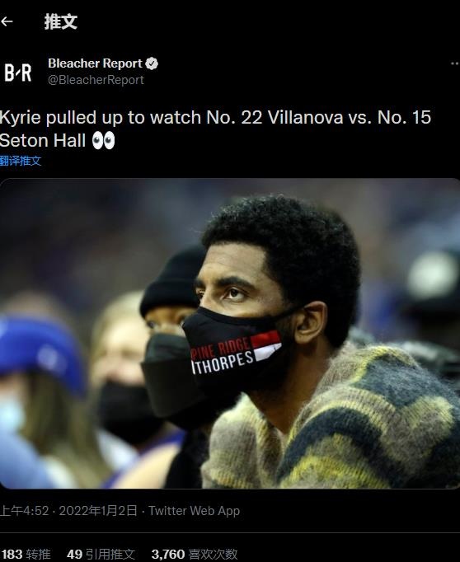
Task: Click the Seton Hall tweet text line
Action: [43, 140]
